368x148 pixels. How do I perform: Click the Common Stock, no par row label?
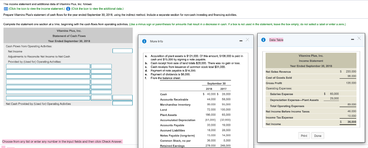[175, 141]
